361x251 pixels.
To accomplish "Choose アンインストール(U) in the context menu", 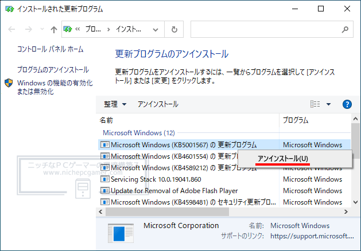I will [294, 159].
